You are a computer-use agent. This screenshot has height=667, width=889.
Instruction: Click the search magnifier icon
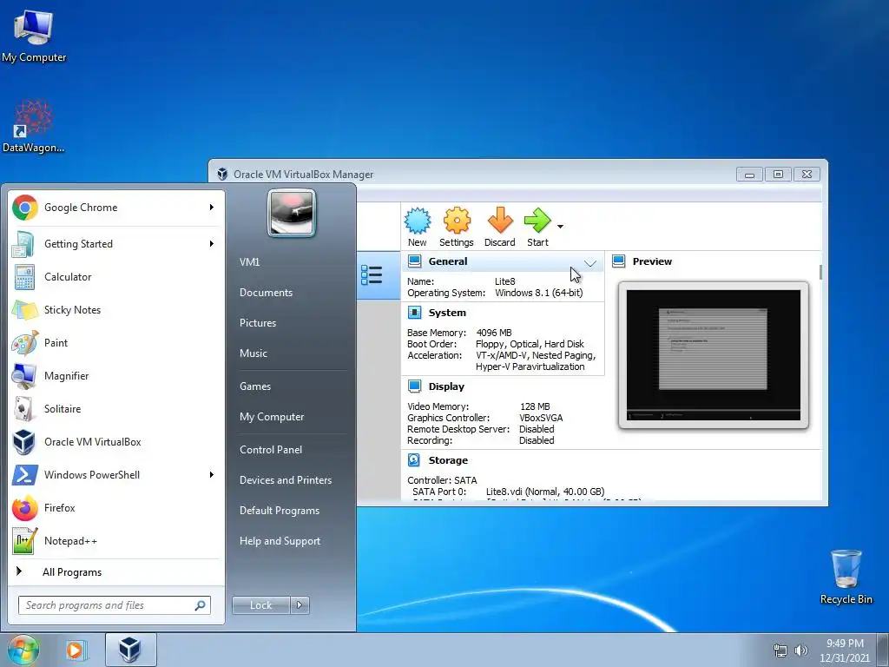(201, 605)
